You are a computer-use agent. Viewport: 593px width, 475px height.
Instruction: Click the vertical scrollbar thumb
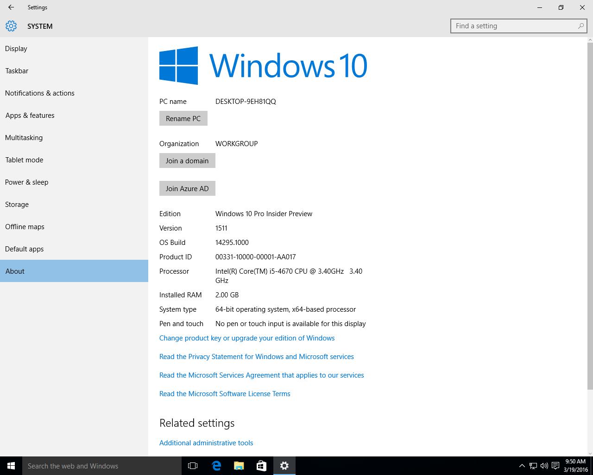590,217
